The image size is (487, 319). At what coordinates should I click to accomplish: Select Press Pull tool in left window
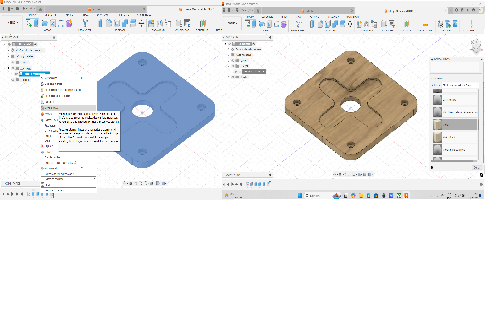click(x=101, y=23)
